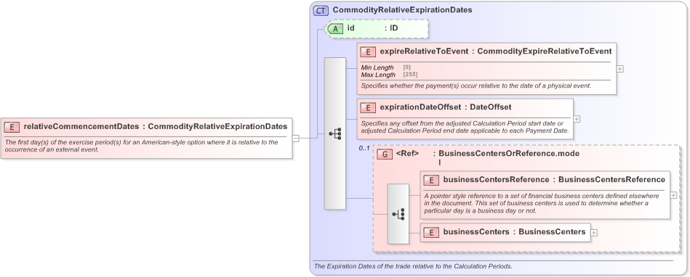Image resolution: width=690 pixels, height=277 pixels.
Task: Open the CommodityExpireRelativeToEvent type link
Action: click(545, 51)
